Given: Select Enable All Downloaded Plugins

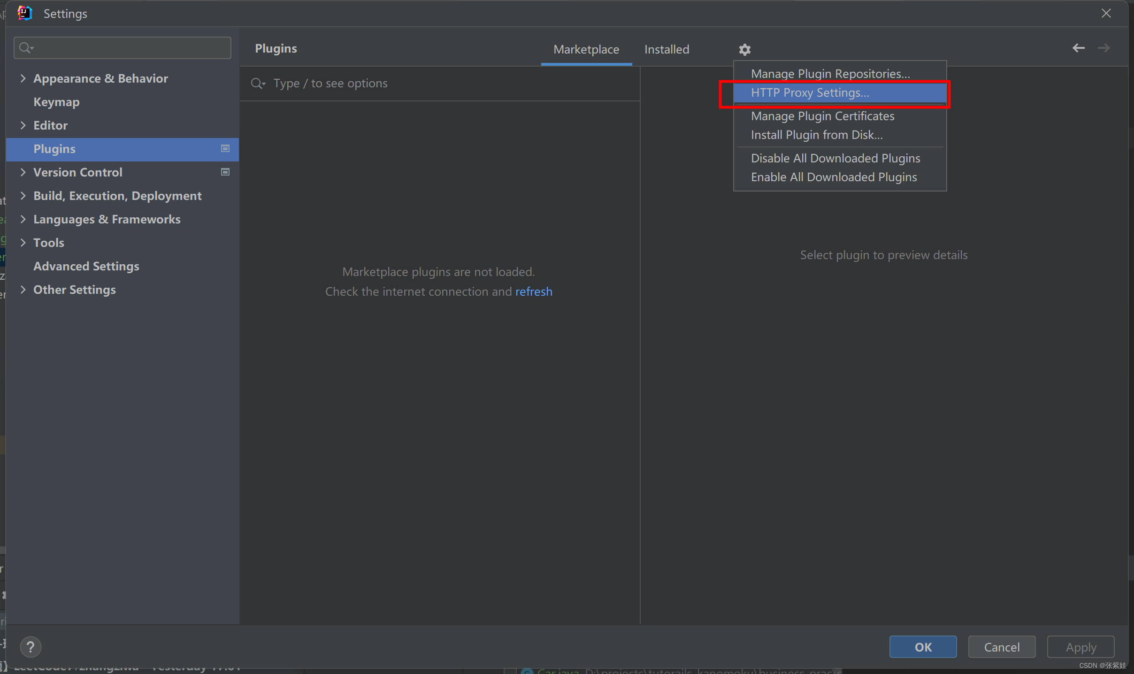Looking at the screenshot, I should tap(840, 177).
